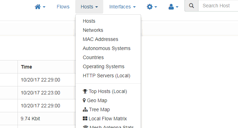Click the Geo Map pin icon
Image resolution: width=238 pixels, height=128 pixels.
click(84, 100)
